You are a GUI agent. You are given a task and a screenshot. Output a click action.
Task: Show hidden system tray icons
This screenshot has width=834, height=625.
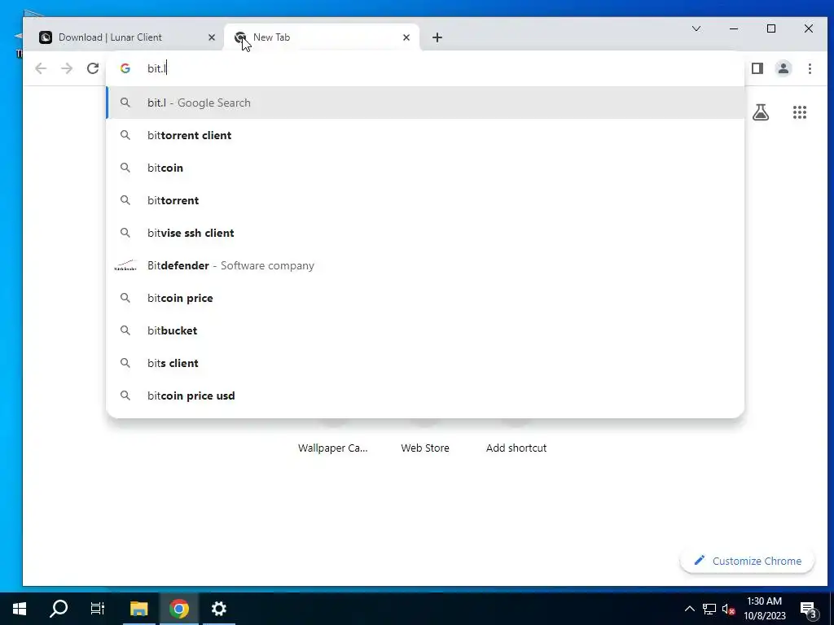coord(689,609)
